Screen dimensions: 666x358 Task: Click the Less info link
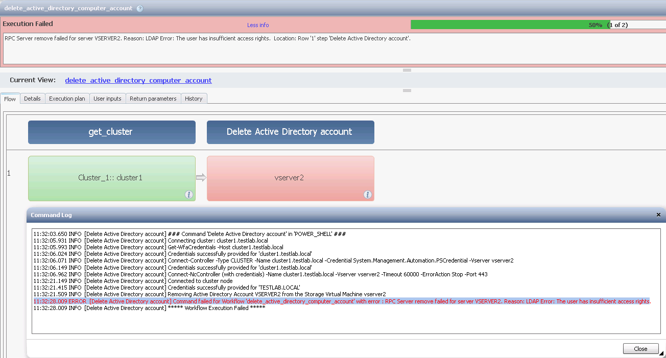[258, 25]
